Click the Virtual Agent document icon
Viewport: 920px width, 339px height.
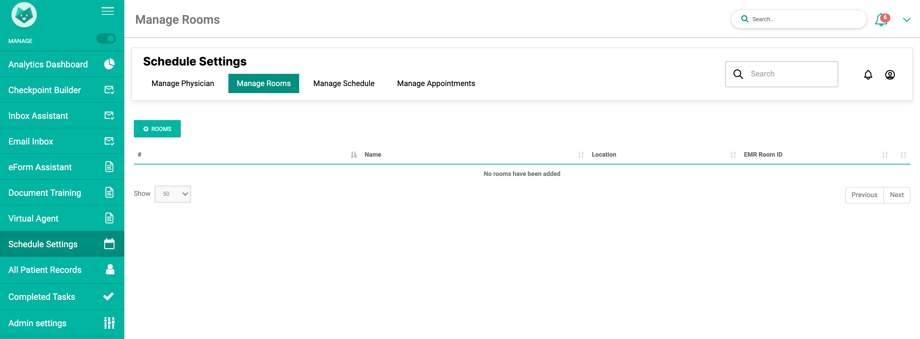click(x=109, y=218)
